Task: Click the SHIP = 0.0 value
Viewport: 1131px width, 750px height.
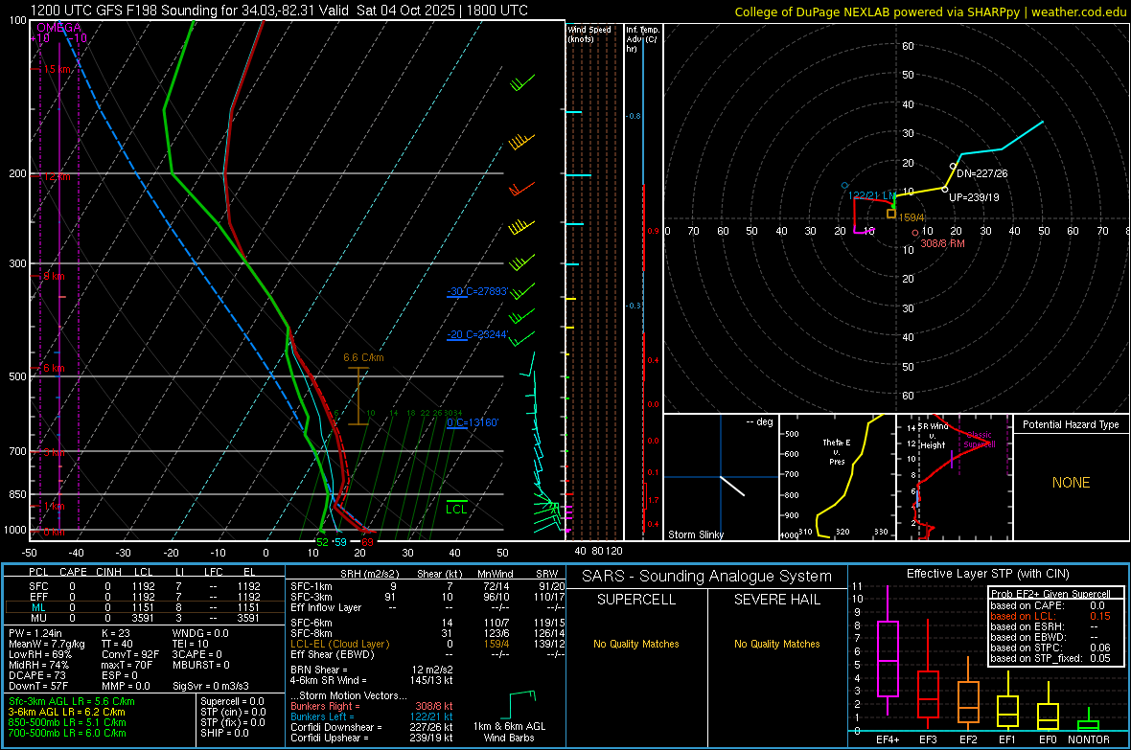Action: point(222,733)
